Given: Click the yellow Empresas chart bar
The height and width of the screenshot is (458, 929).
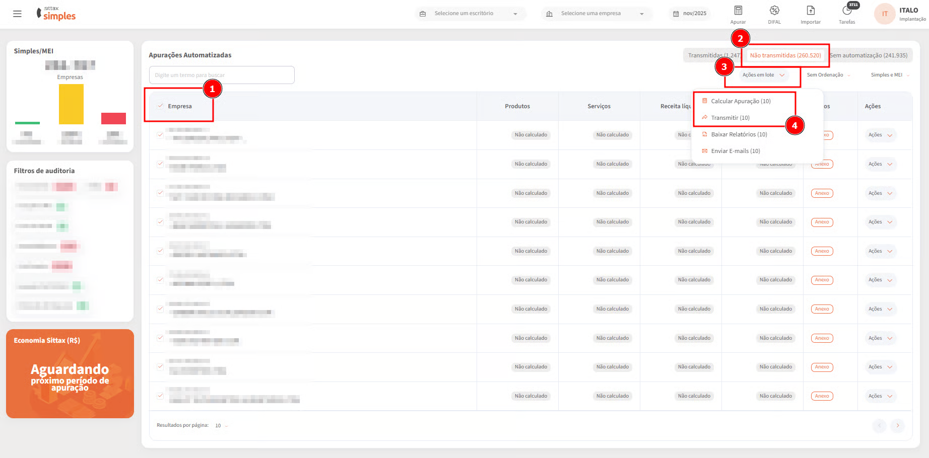Looking at the screenshot, I should 71,104.
